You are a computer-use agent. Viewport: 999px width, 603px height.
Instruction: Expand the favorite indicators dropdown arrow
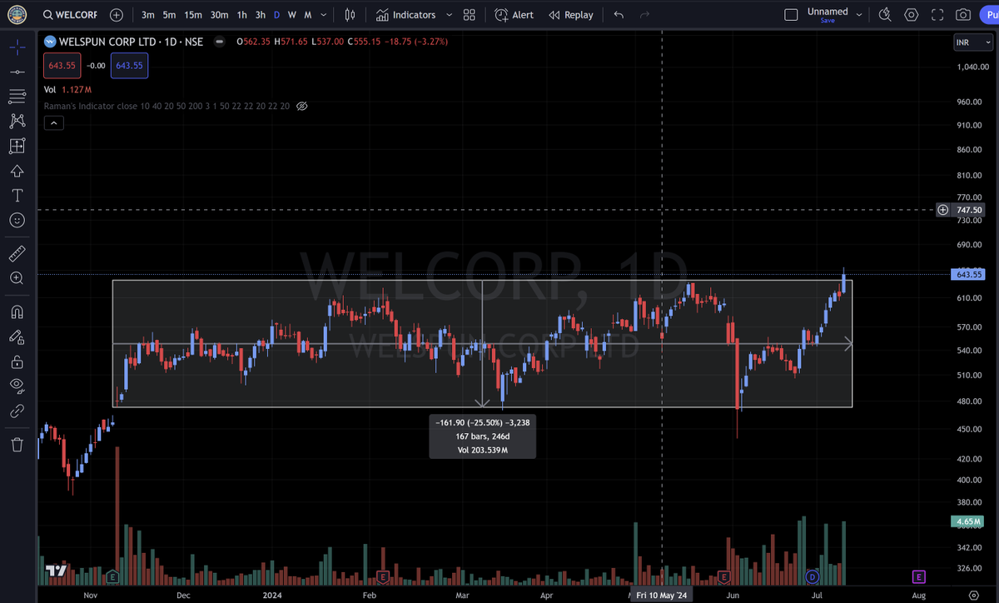pos(450,15)
